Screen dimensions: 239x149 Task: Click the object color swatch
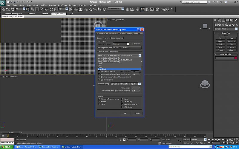coord(236,58)
